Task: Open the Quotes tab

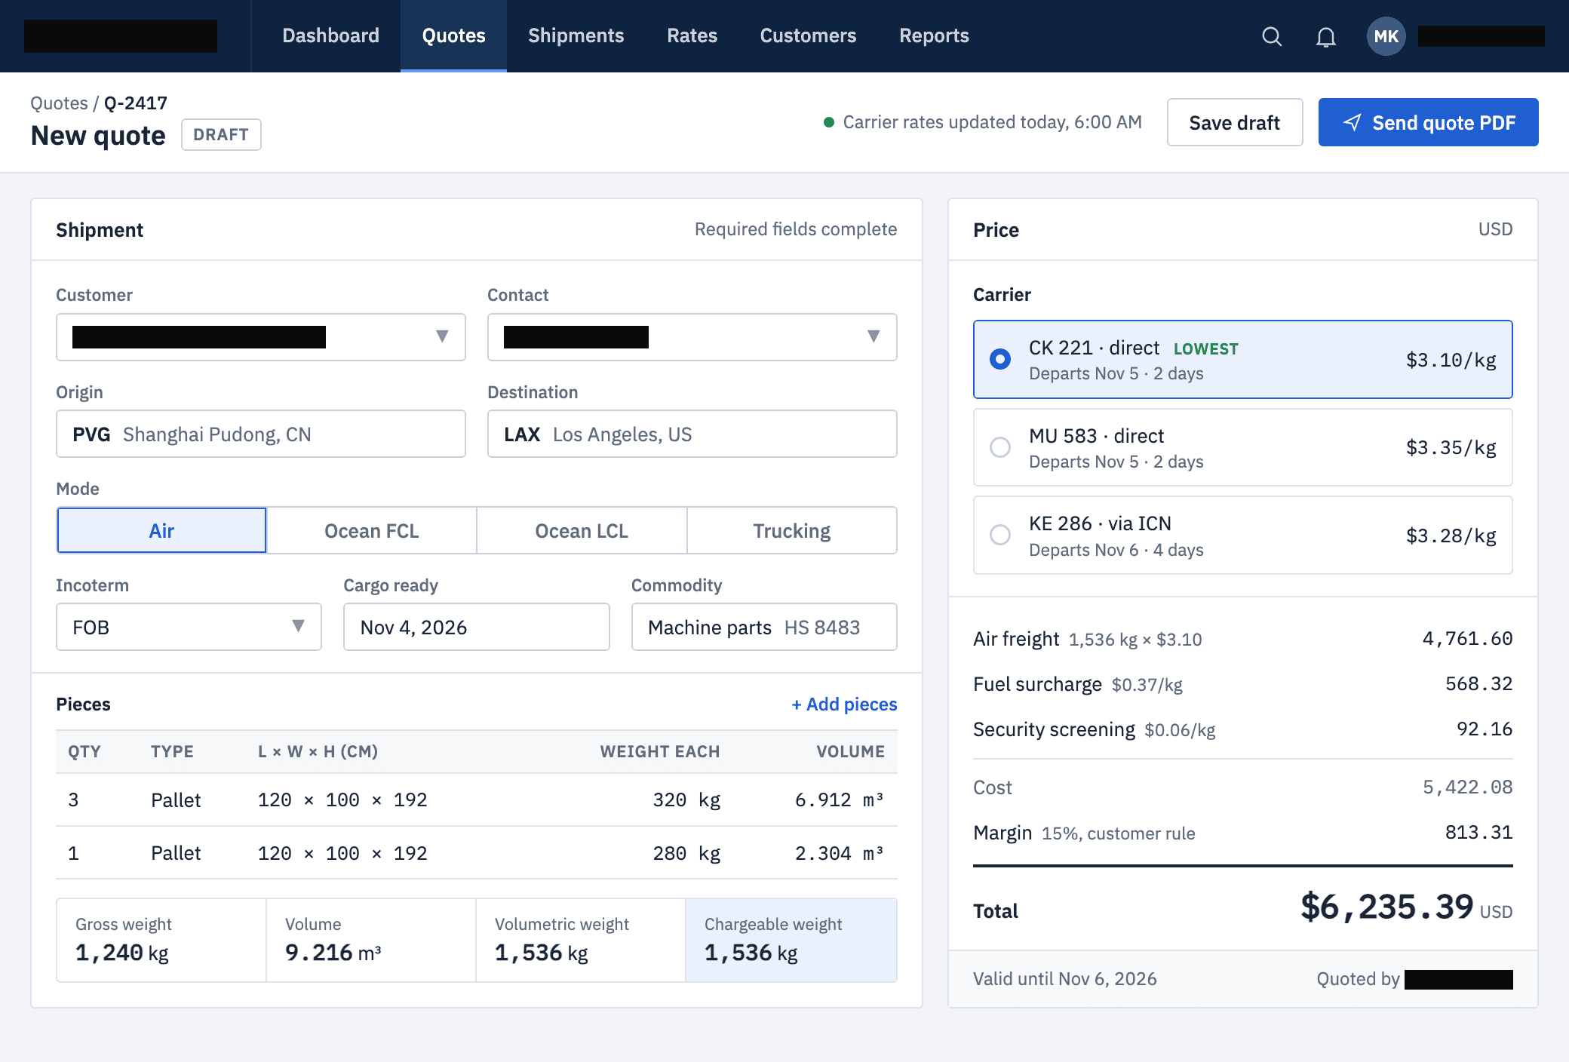Action: coord(453,35)
